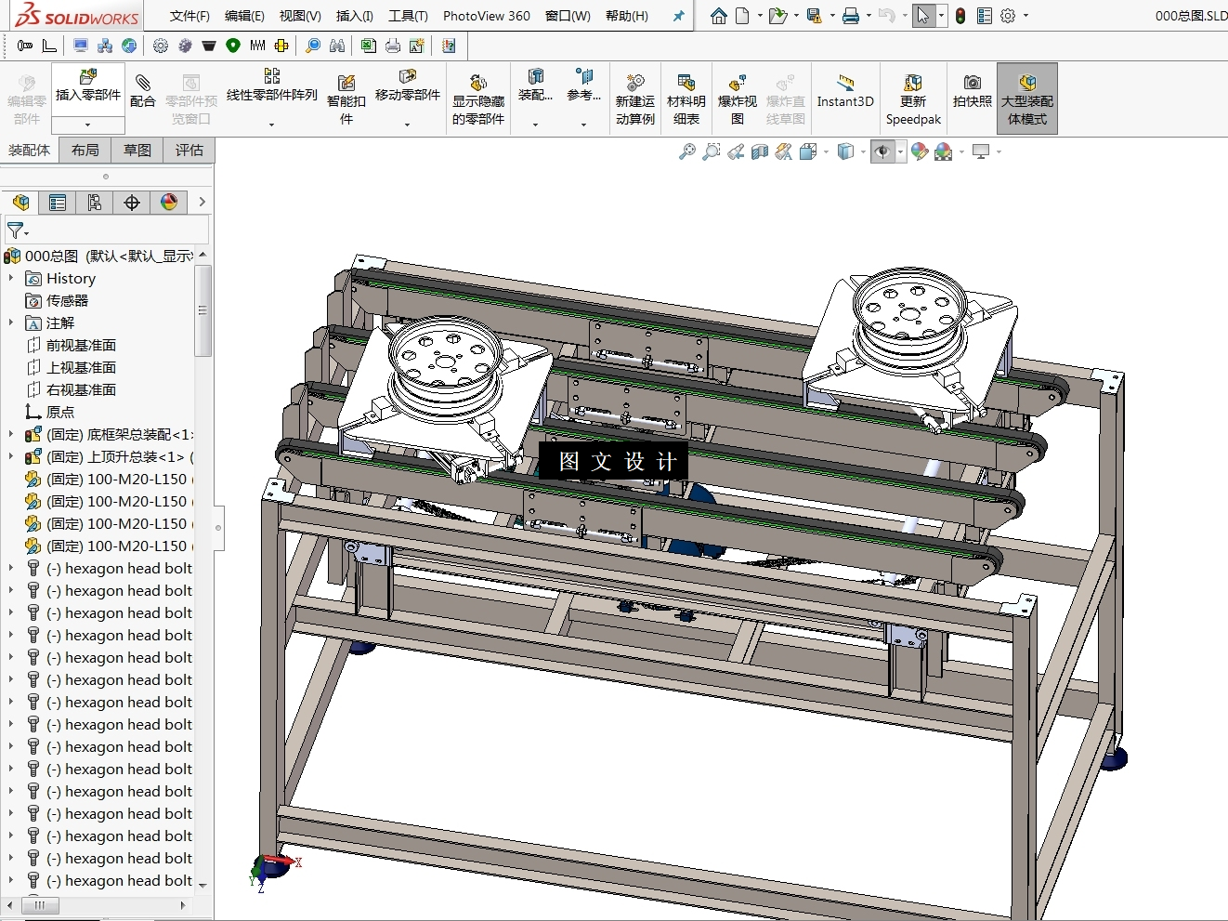Insert a 材料明细表 bill of materials
1228x921 pixels.
click(686, 99)
